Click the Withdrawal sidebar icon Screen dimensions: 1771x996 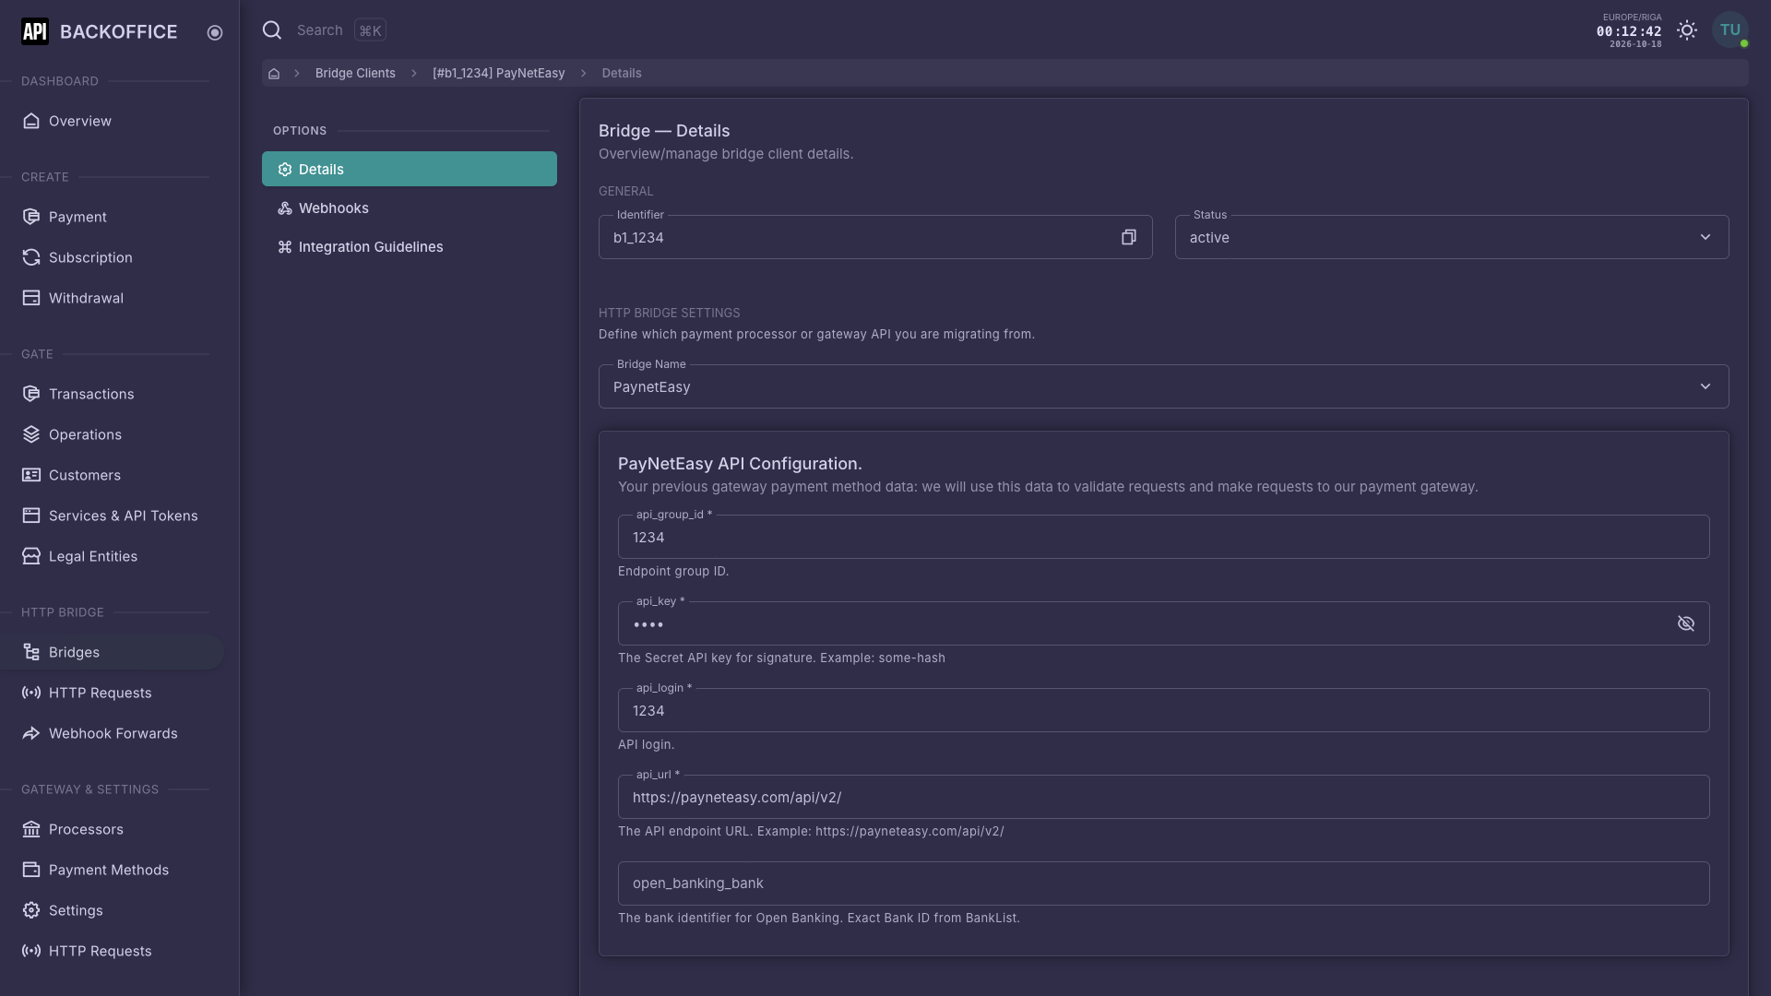click(x=31, y=299)
